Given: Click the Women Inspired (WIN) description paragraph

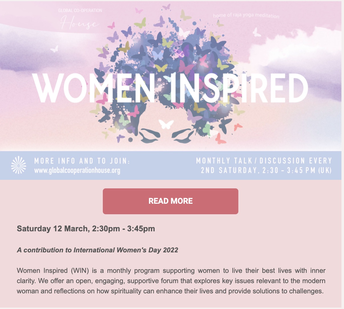Looking at the screenshot, I should 171,281.
